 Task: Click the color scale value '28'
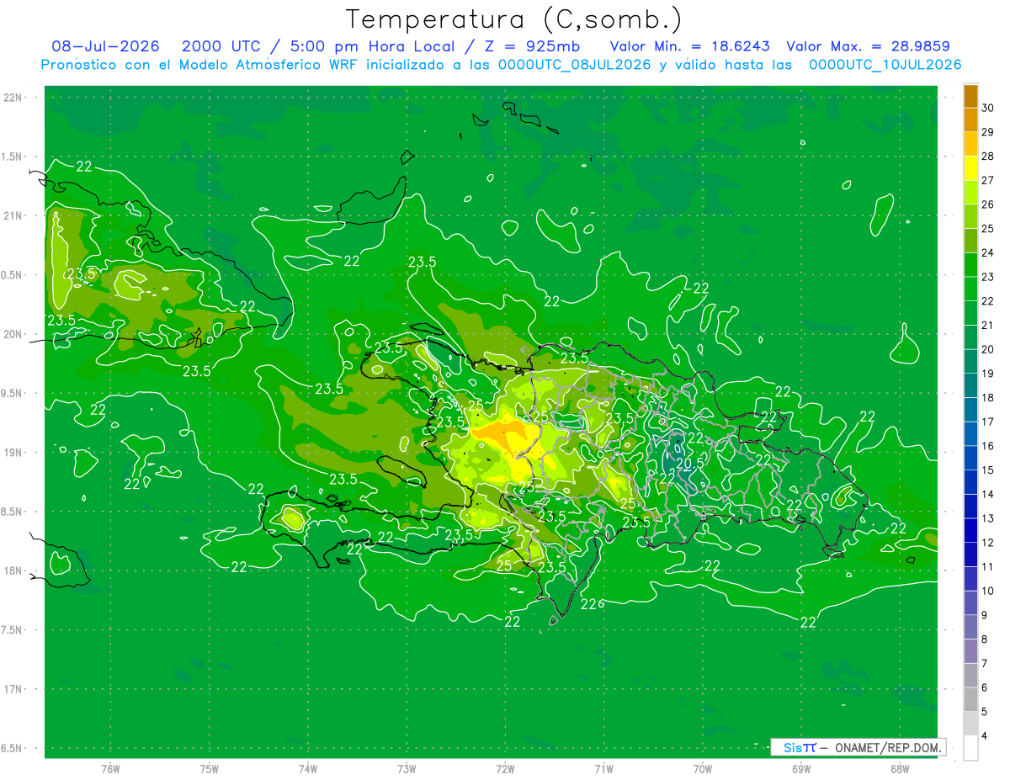click(x=988, y=156)
